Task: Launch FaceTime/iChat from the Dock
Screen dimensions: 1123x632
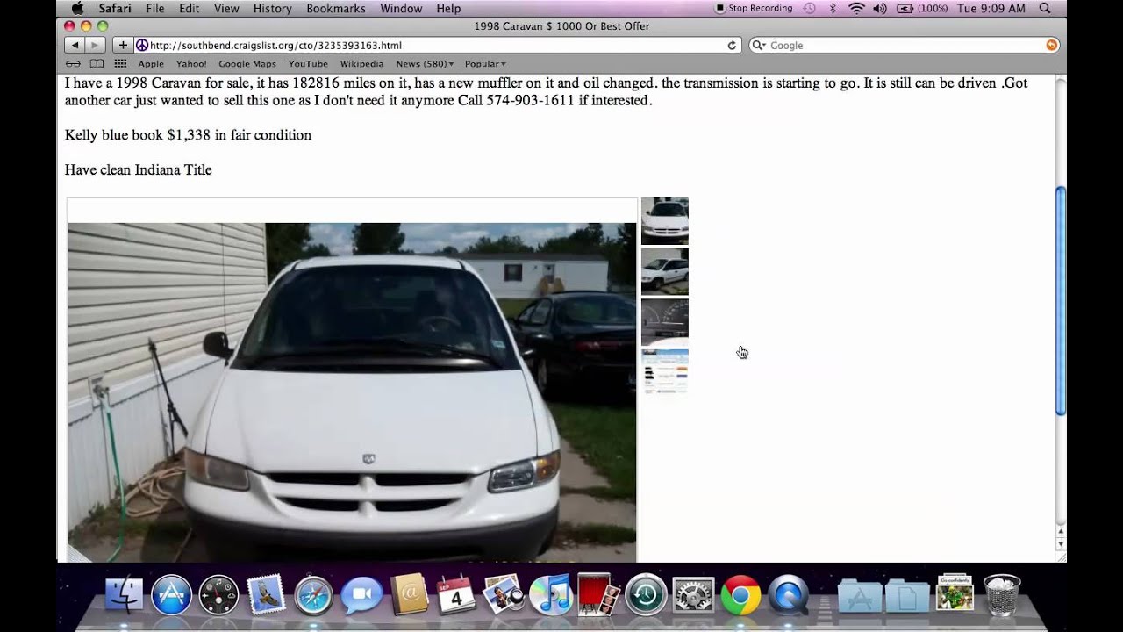Action: pyautogui.click(x=361, y=595)
